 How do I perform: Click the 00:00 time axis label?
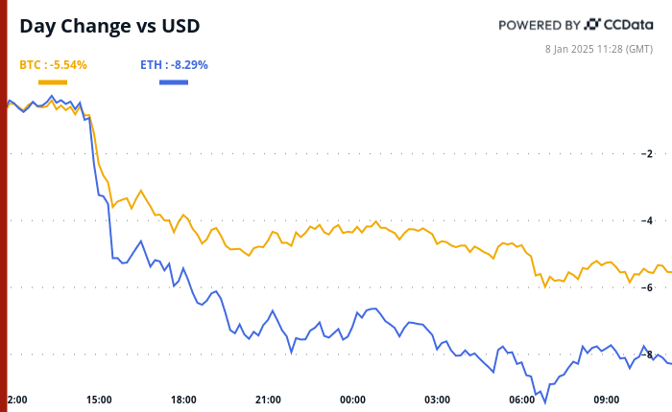click(352, 400)
